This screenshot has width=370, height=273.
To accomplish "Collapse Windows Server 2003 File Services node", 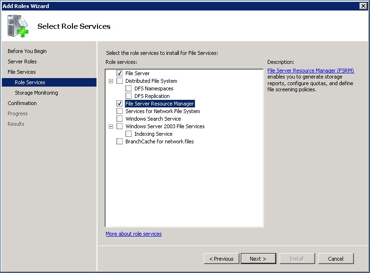I will point(111,126).
